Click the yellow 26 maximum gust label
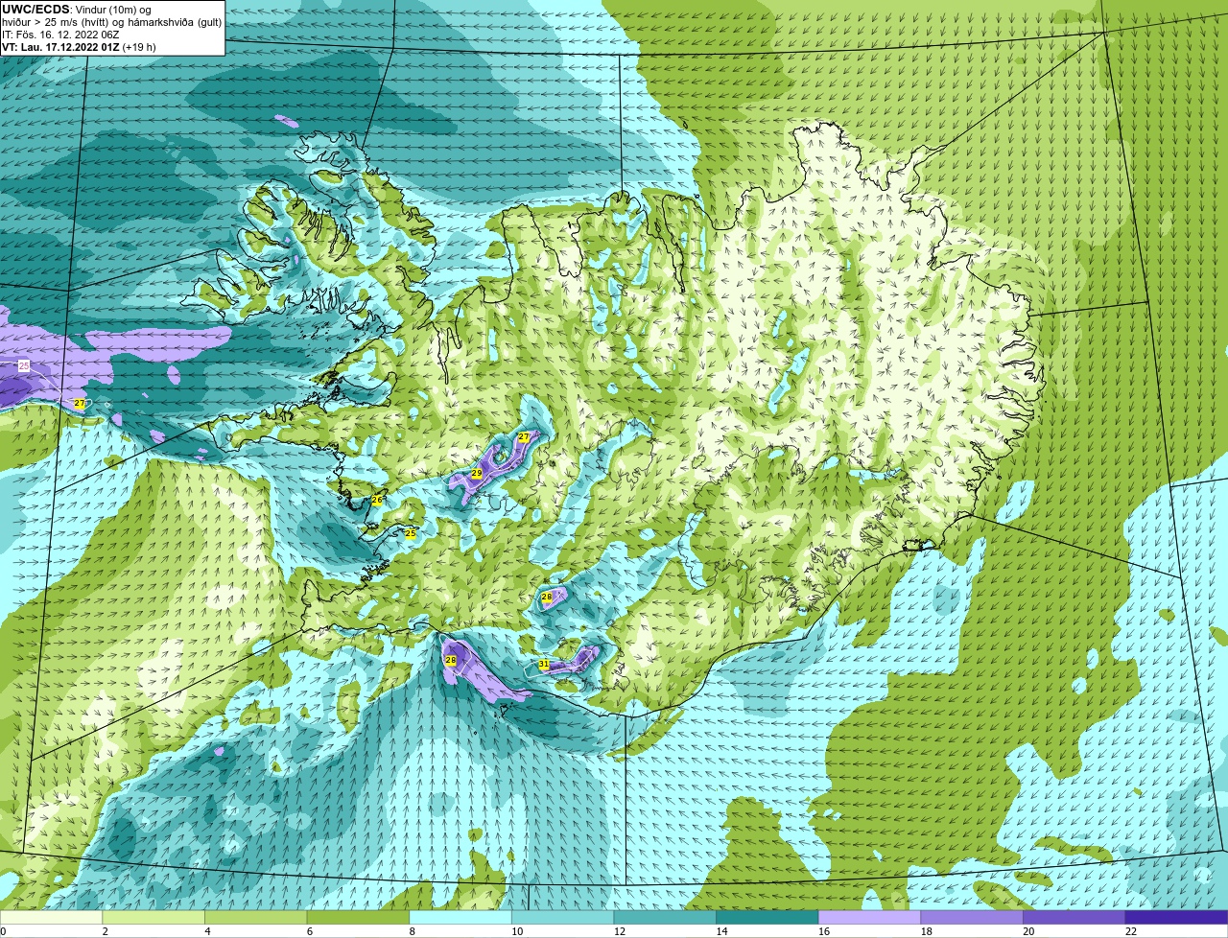Viewport: 1228px width, 938px height. [377, 500]
